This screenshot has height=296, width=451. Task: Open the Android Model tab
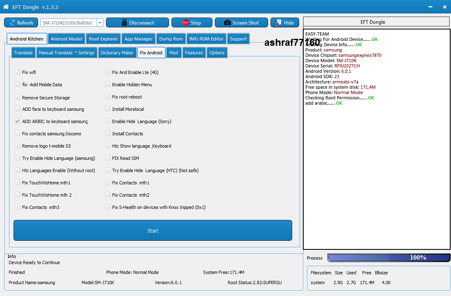(x=66, y=39)
